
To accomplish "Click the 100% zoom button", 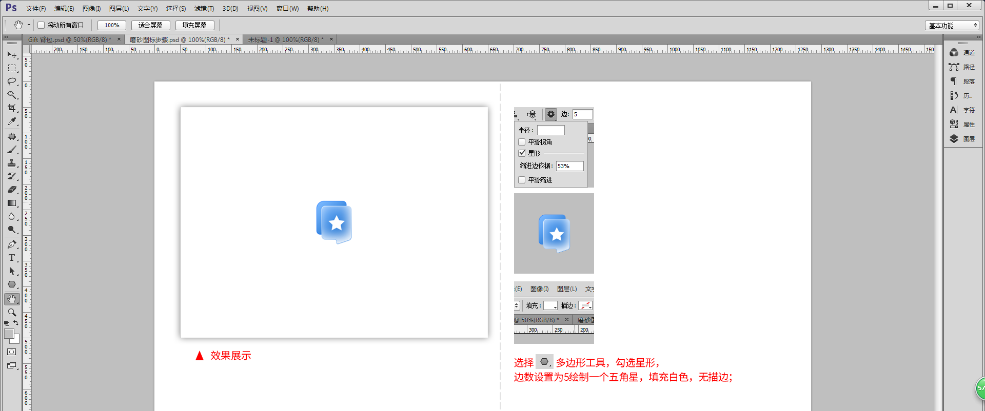I will pos(112,25).
